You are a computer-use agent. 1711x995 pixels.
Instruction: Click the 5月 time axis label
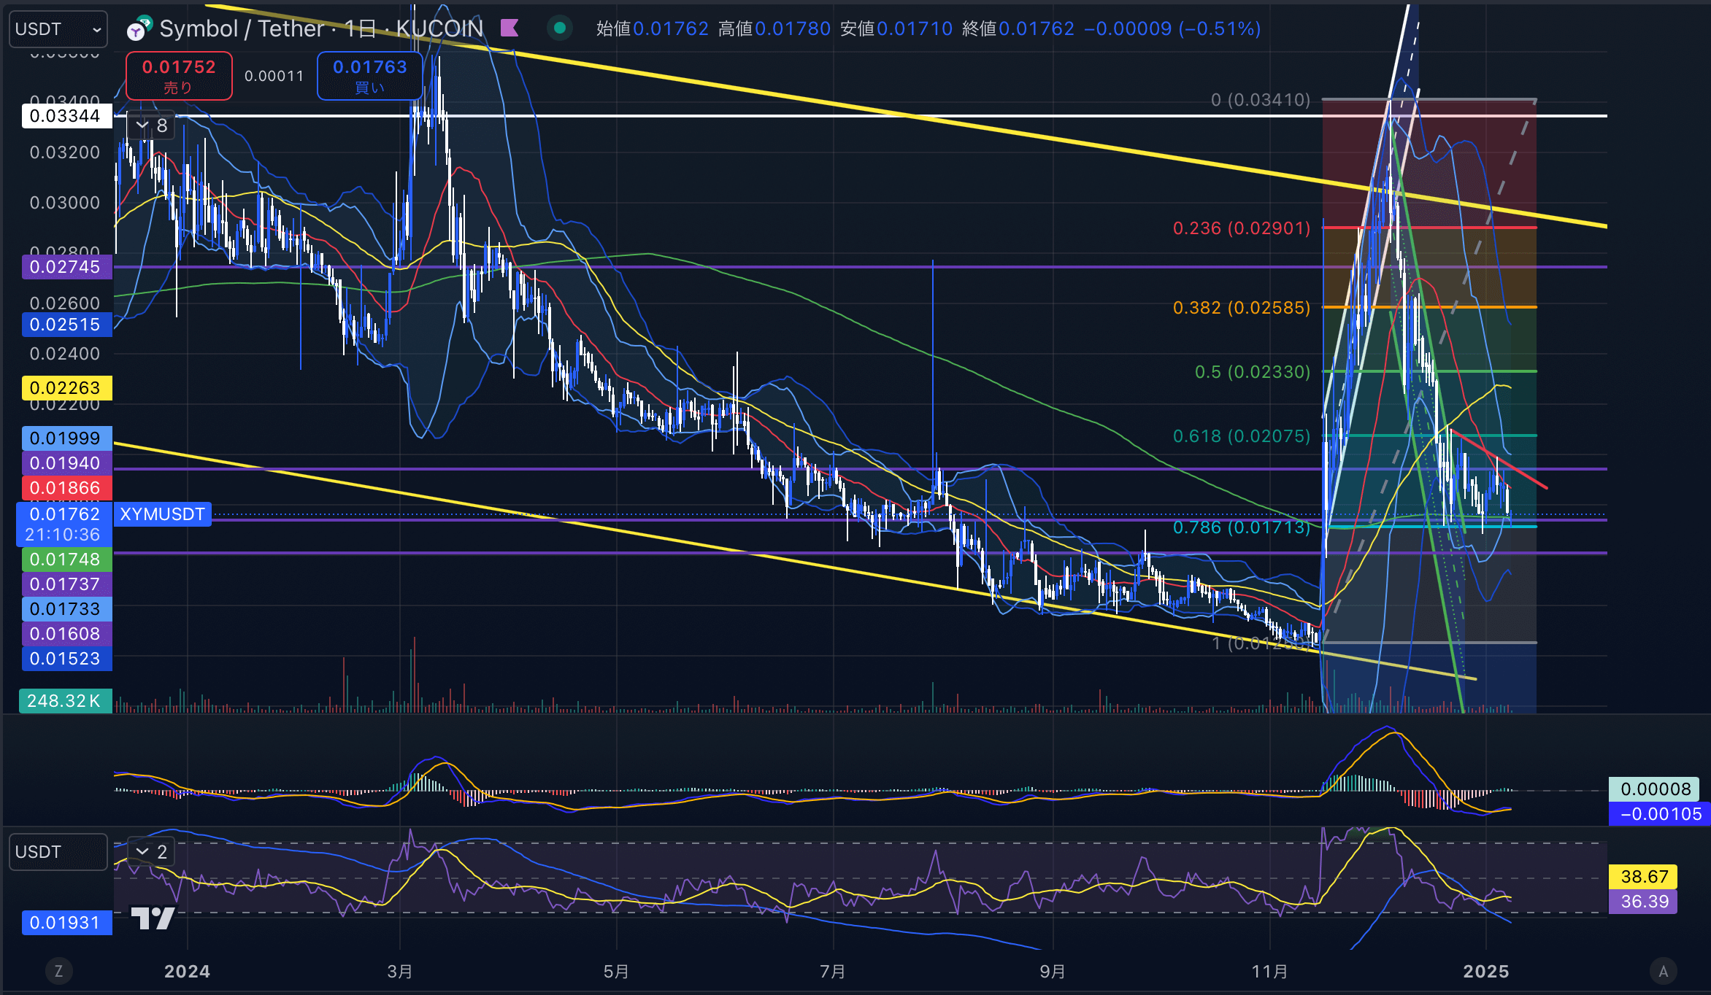point(616,972)
